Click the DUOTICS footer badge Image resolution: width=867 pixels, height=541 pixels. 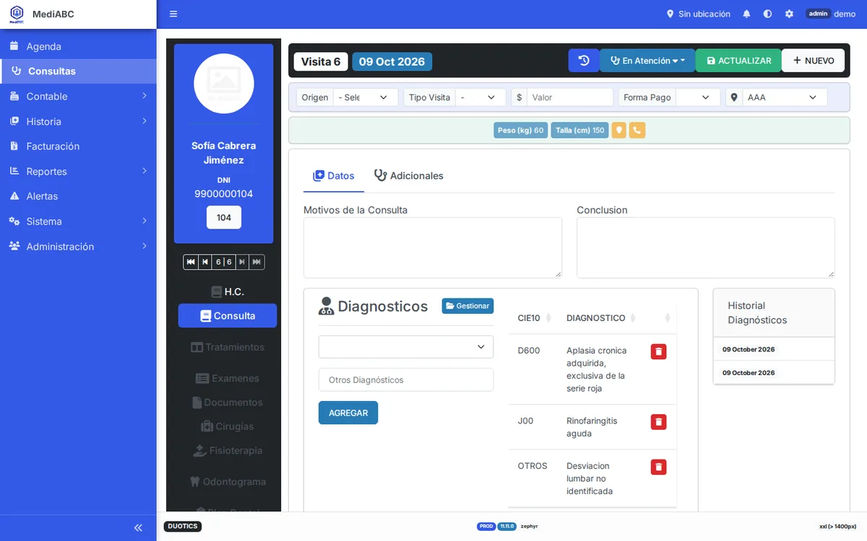(183, 527)
